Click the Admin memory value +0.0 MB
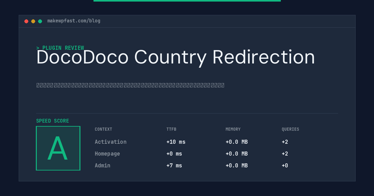 click(x=237, y=166)
